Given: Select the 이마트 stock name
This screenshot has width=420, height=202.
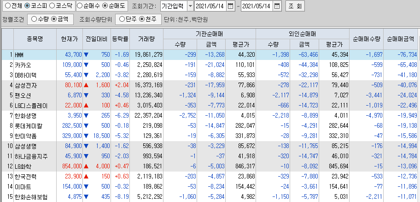Looking at the screenshot, I should coord(23,187).
